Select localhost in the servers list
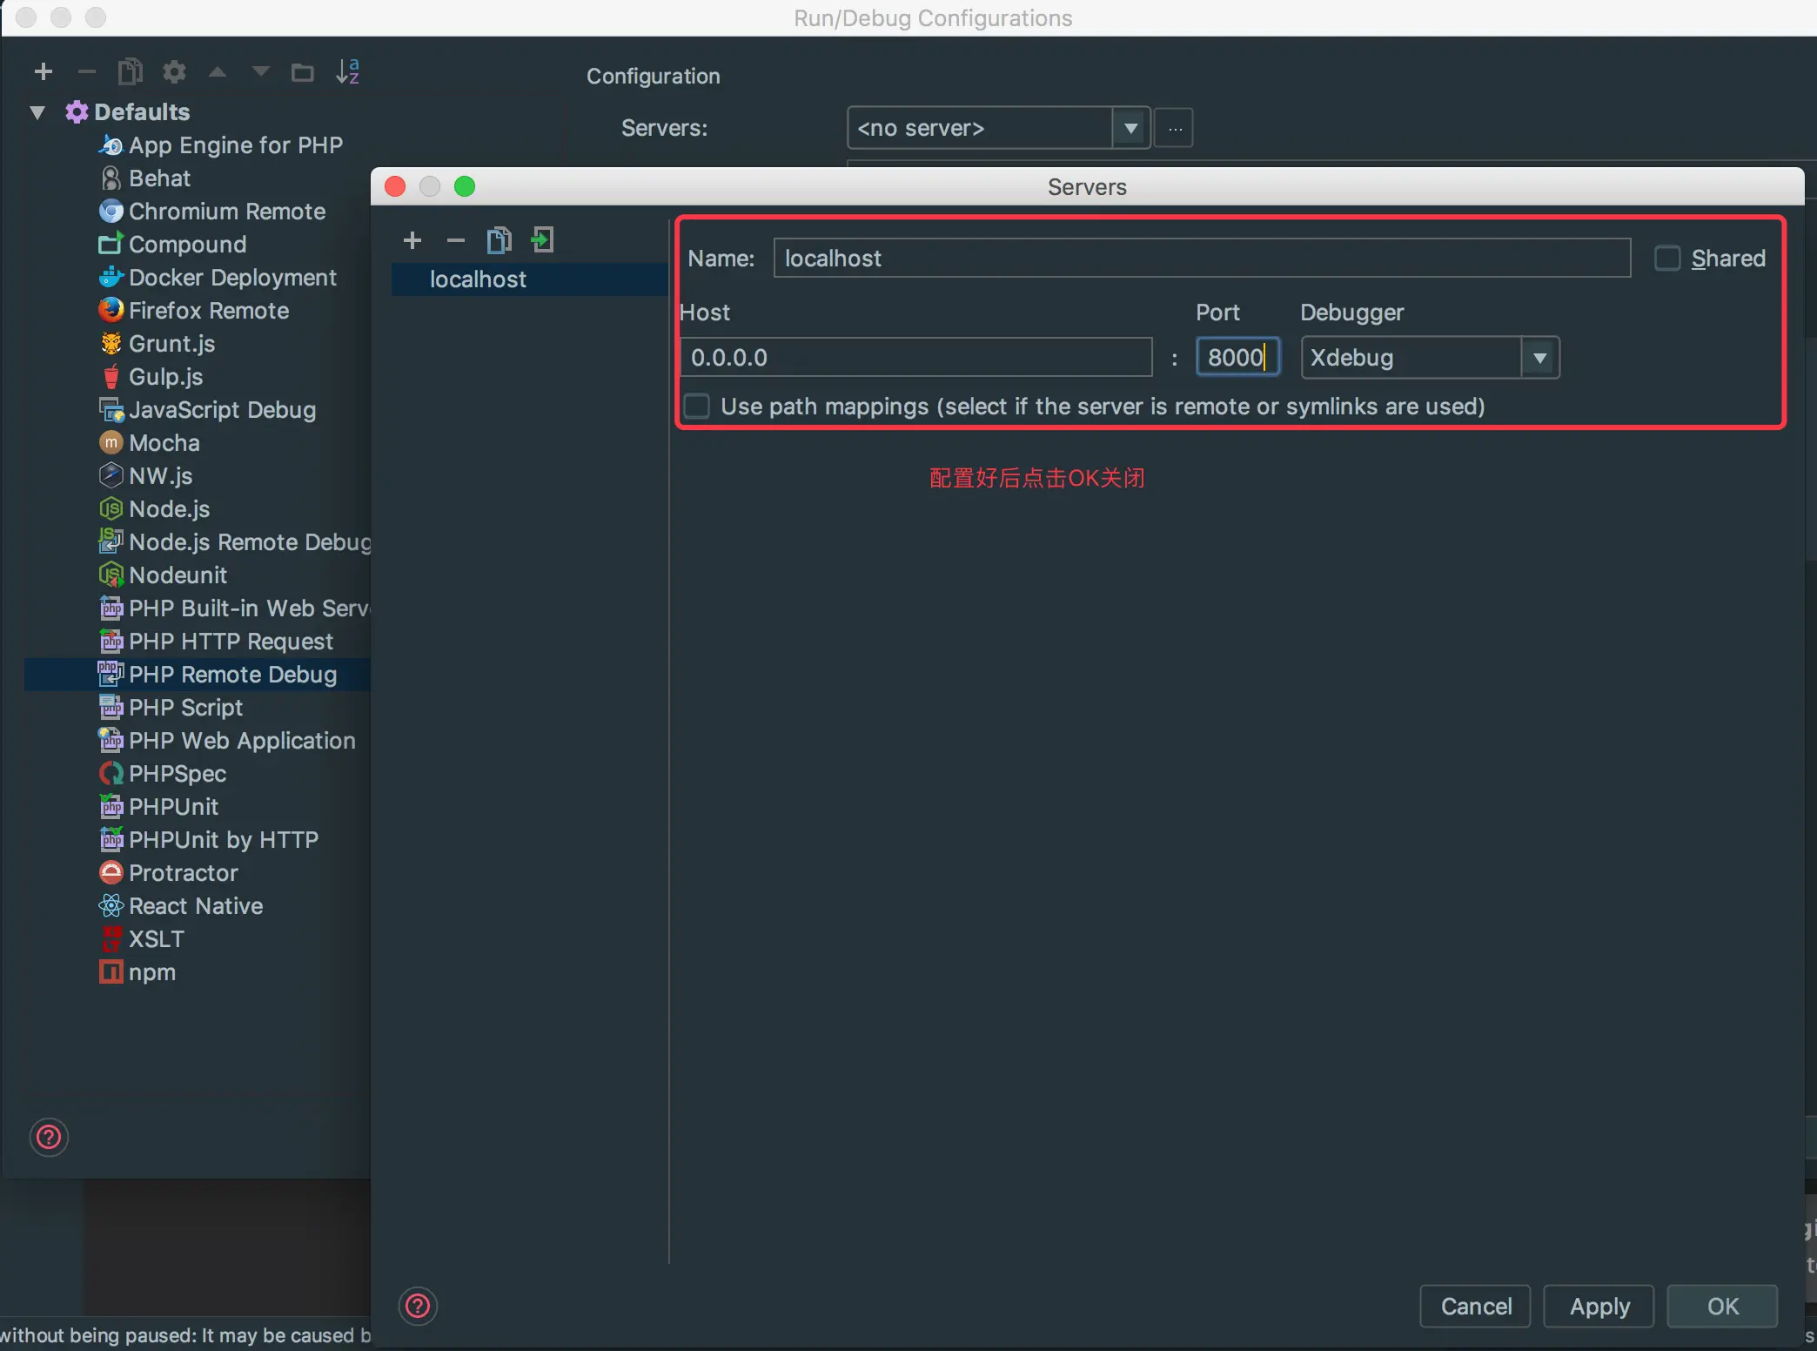The height and width of the screenshot is (1351, 1817). (478, 279)
